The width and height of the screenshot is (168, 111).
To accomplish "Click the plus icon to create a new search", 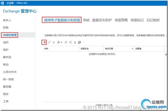I will (45, 42).
